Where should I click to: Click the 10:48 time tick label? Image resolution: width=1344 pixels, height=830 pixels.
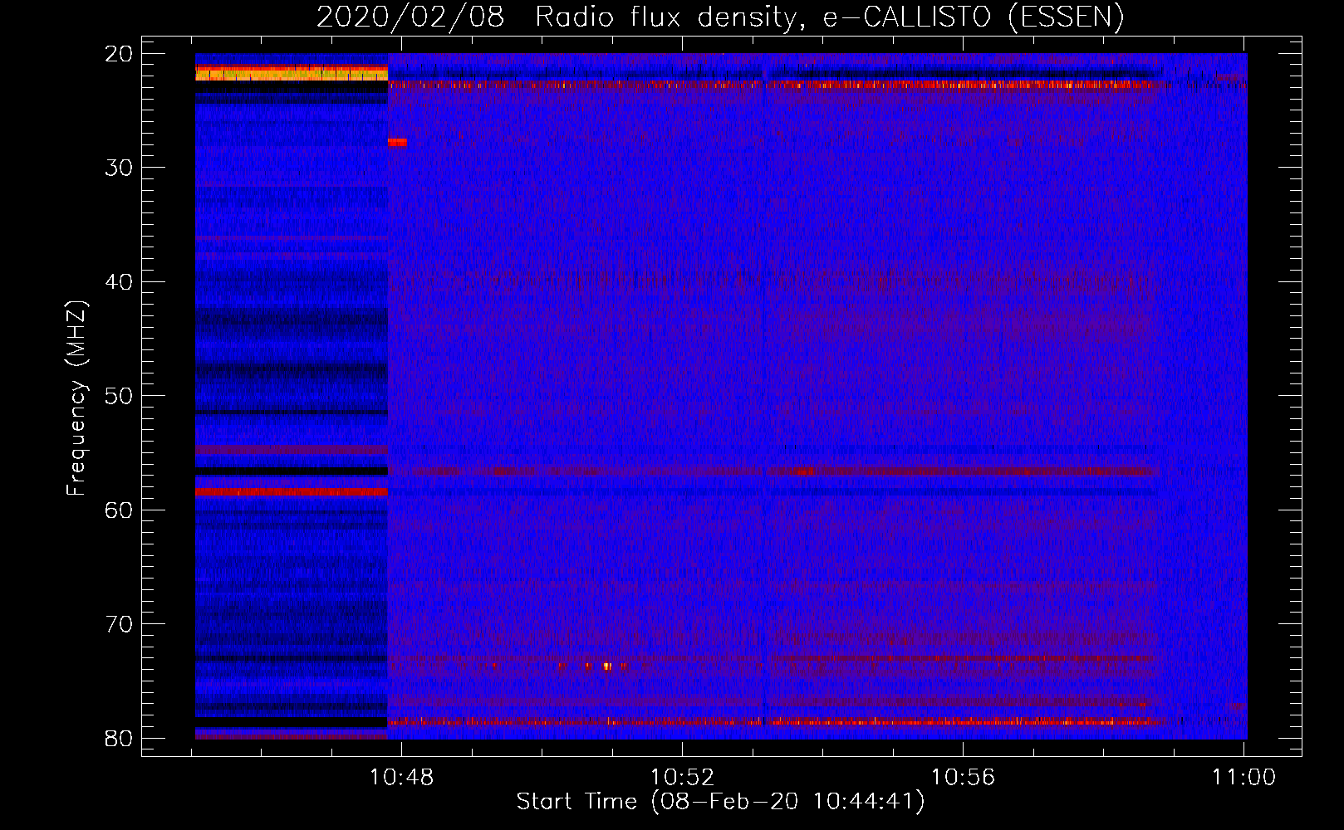[402, 778]
